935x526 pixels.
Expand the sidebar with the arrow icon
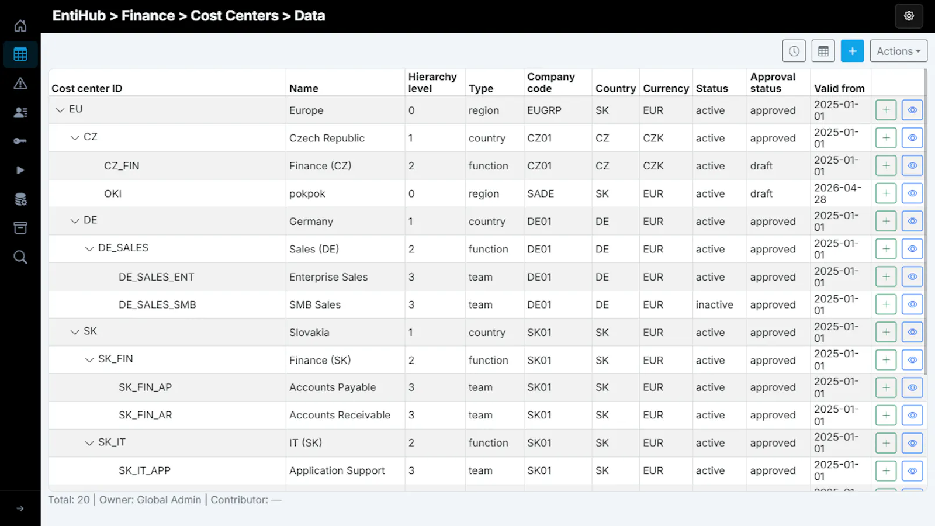coord(20,508)
